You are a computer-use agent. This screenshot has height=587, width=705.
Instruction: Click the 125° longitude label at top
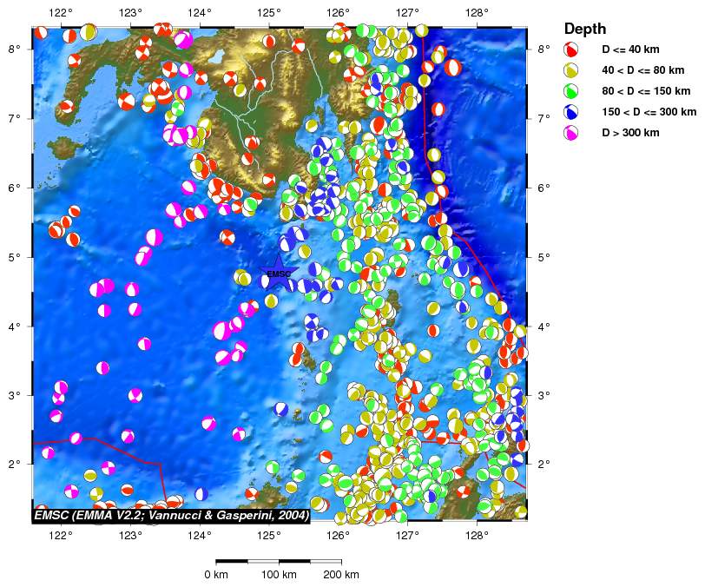click(x=268, y=12)
